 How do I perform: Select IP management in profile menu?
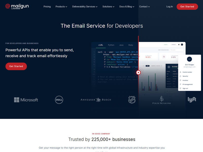[188, 84]
